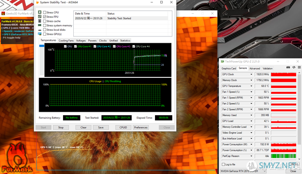Enable the Stress cache checkbox
This screenshot has width=302, height=174.
point(45,21)
